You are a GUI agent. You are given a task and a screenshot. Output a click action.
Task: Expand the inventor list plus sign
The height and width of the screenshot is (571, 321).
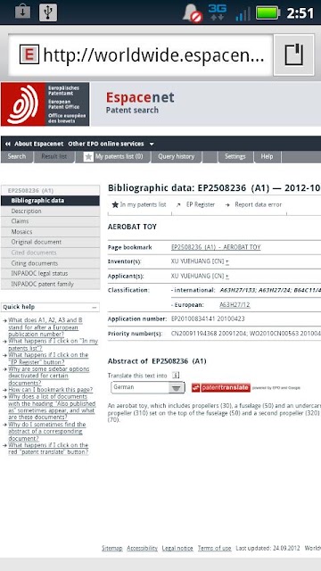pos(227,261)
